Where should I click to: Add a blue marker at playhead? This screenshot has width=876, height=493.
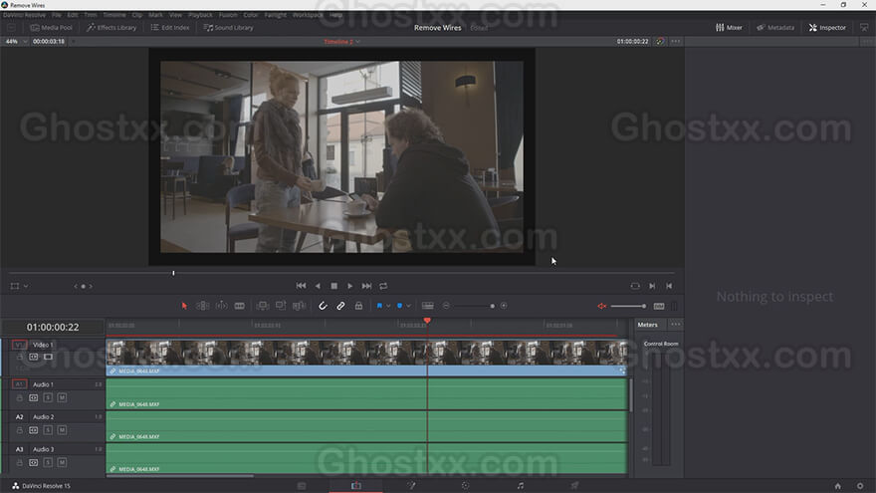click(x=399, y=306)
